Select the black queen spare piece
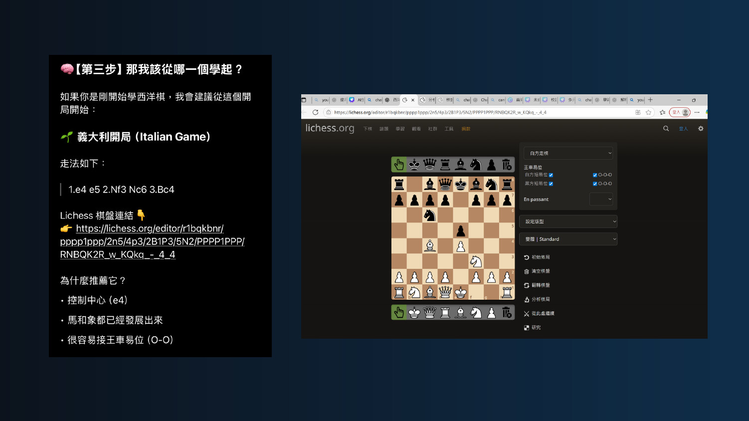Viewport: 749px width, 421px height. click(429, 165)
